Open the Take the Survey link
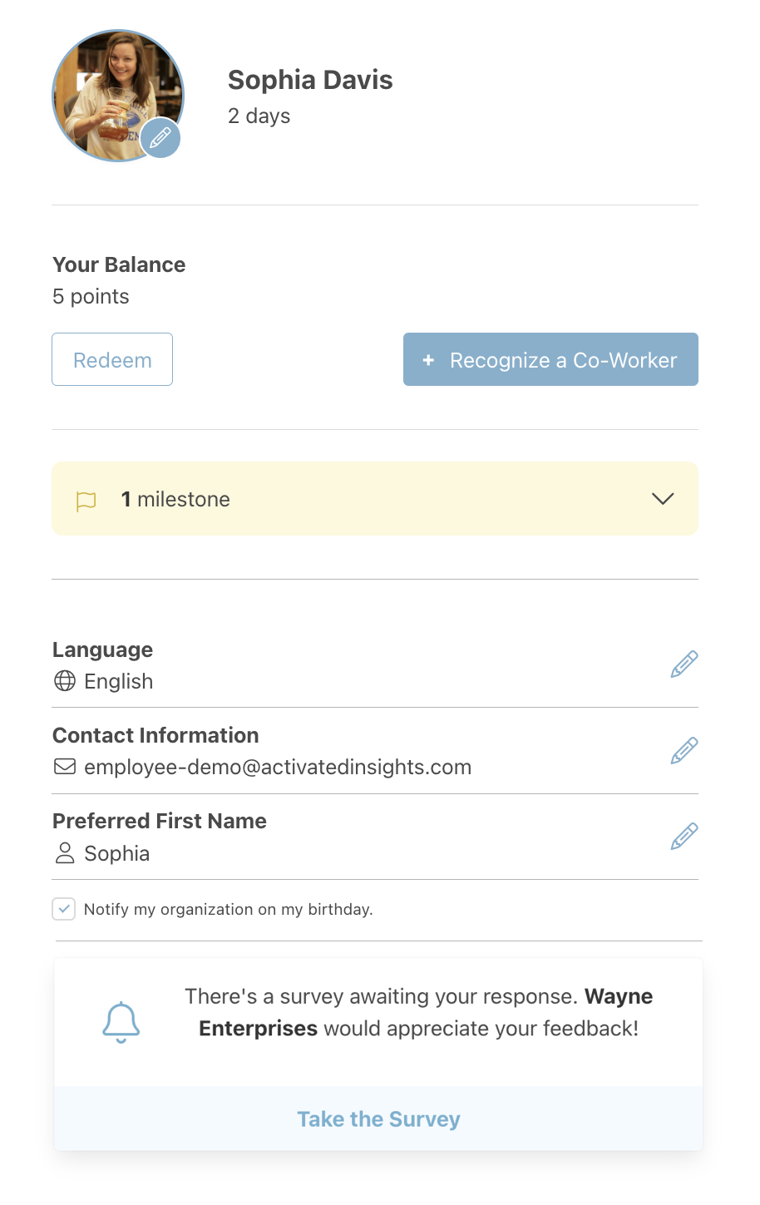The height and width of the screenshot is (1205, 760). click(x=378, y=1119)
